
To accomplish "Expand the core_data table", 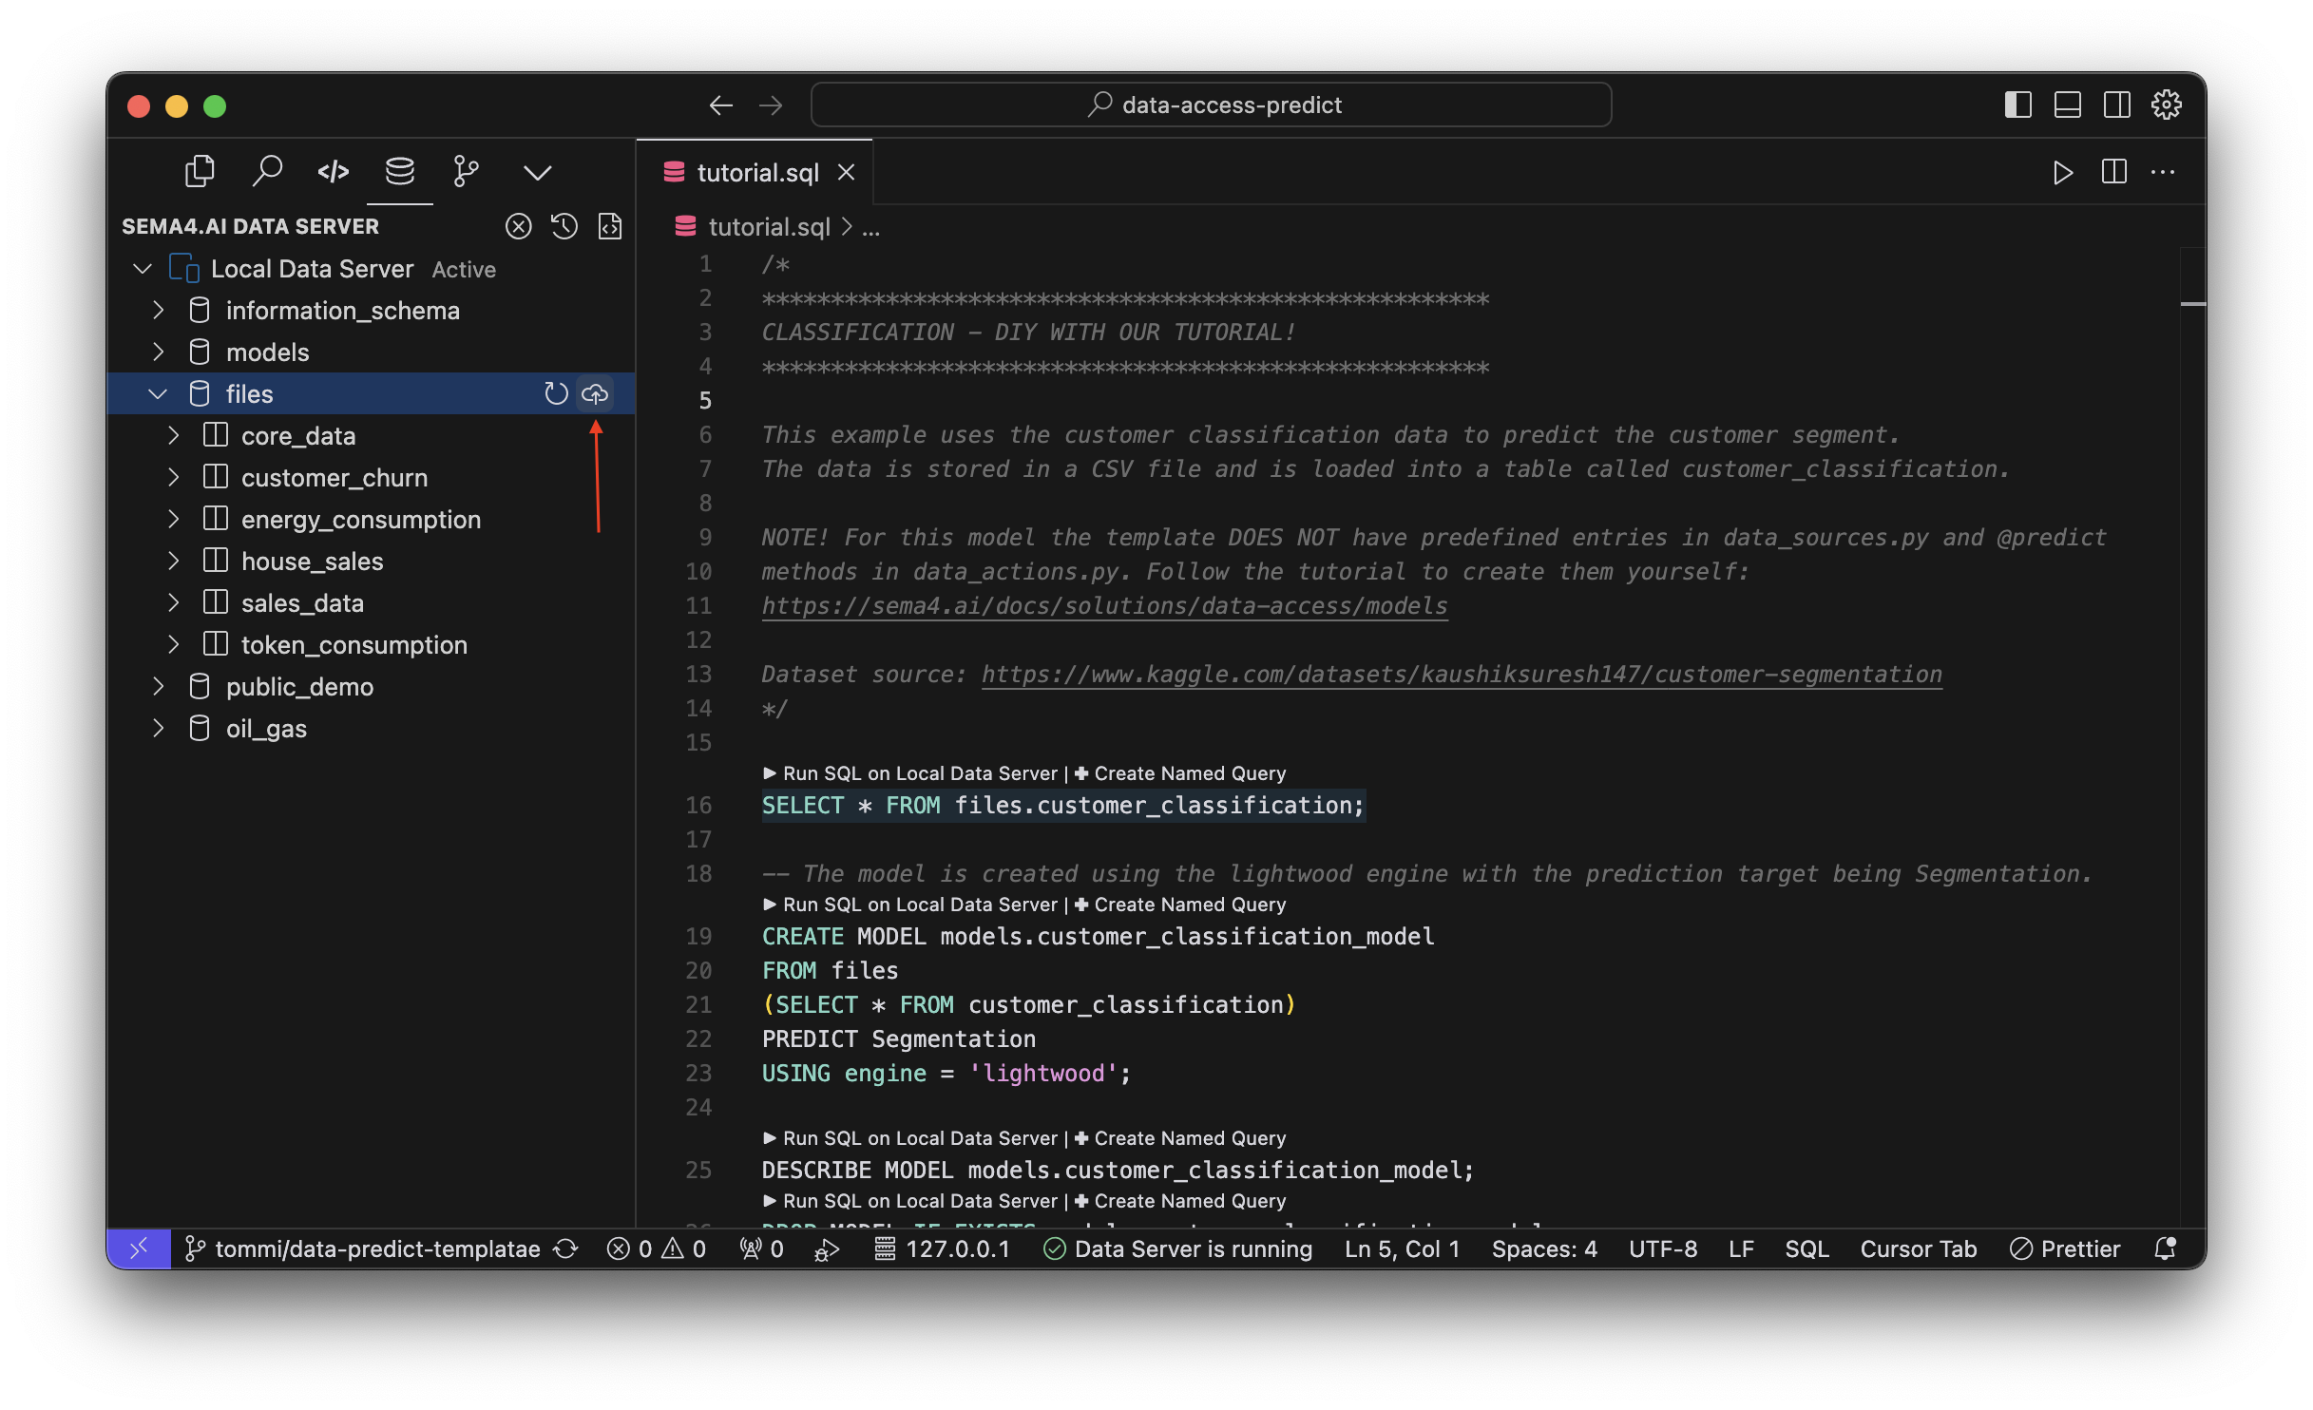I will (174, 436).
